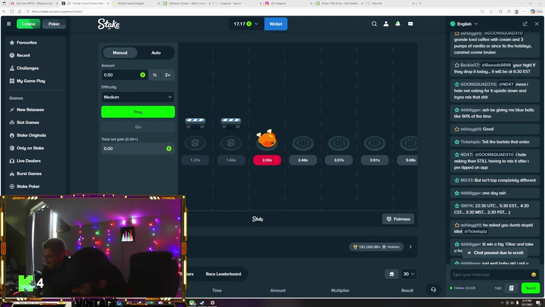Image resolution: width=545 pixels, height=307 pixels.
Task: Open the search magnifier icon
Action: [374, 24]
